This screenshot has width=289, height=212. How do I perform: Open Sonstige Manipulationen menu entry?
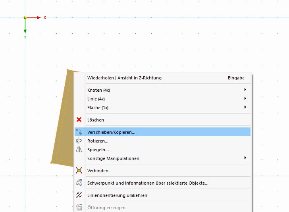pyautogui.click(x=163, y=158)
